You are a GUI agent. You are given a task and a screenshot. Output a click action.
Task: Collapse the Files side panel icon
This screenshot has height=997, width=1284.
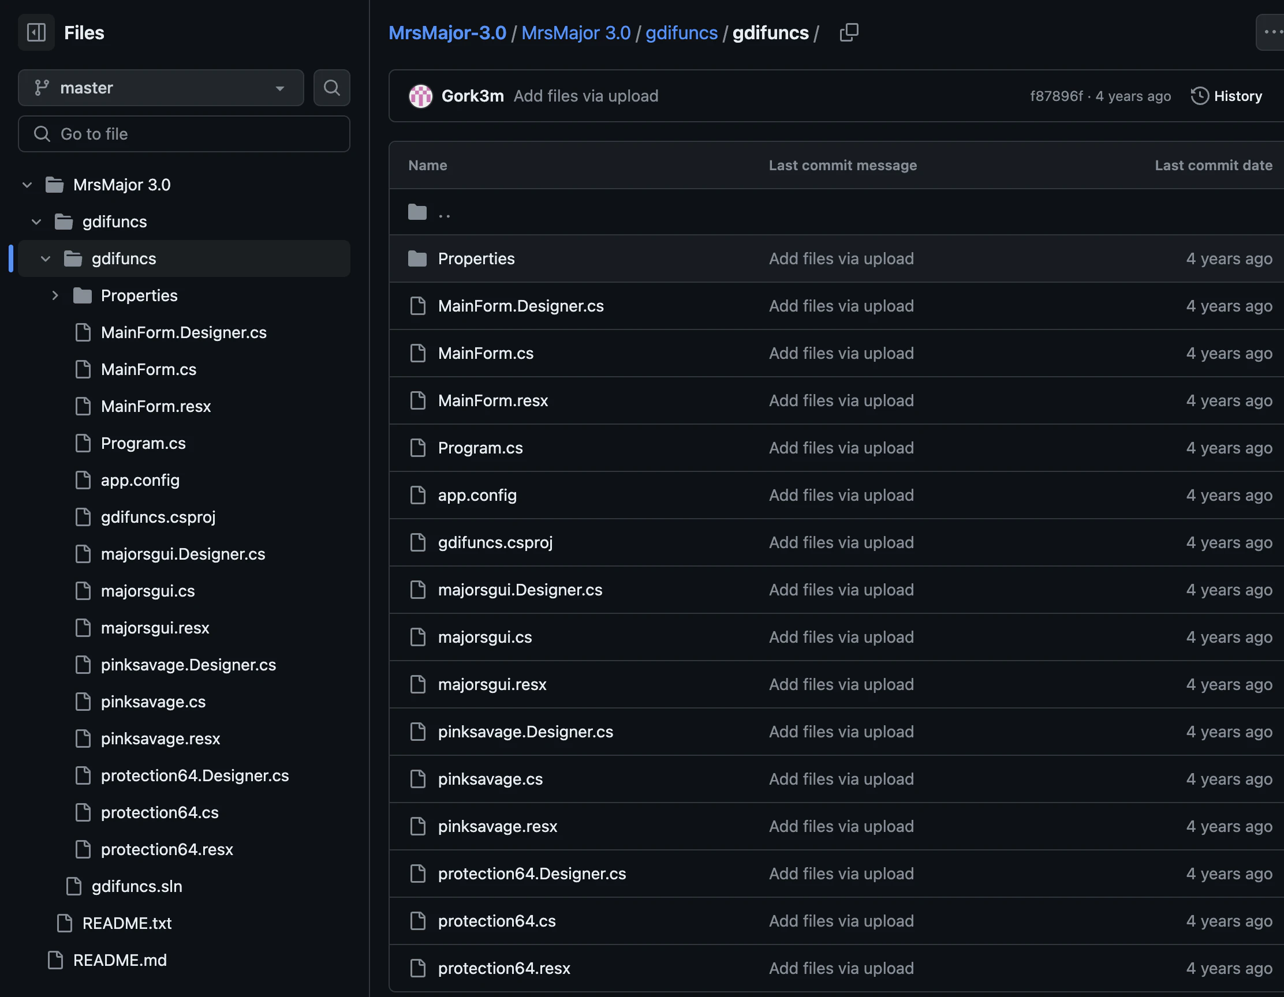pos(36,32)
